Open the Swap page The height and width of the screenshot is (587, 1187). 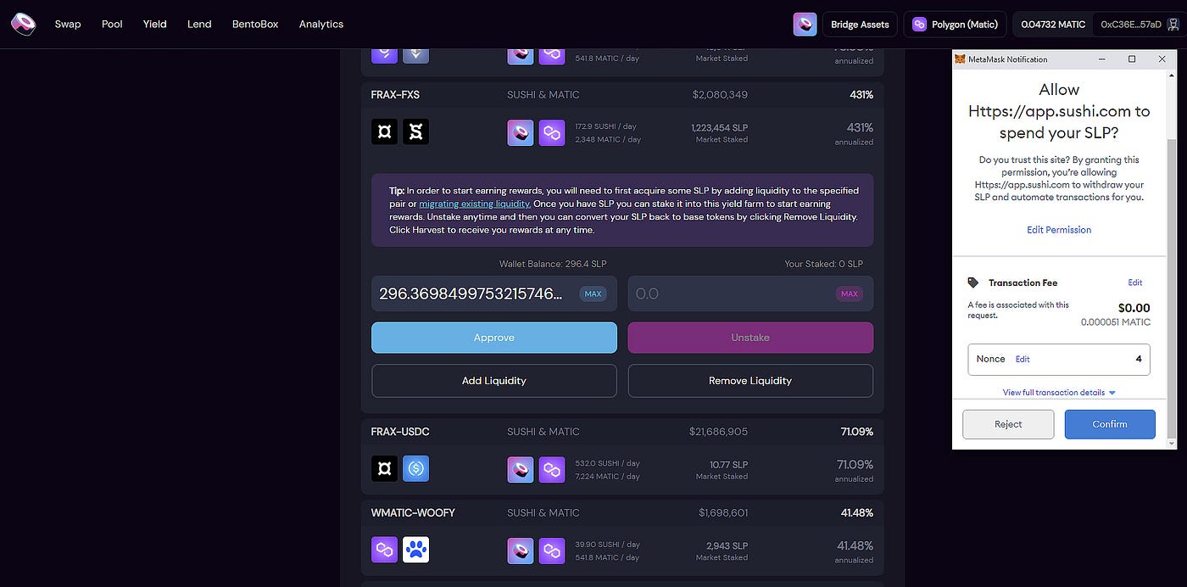[68, 24]
